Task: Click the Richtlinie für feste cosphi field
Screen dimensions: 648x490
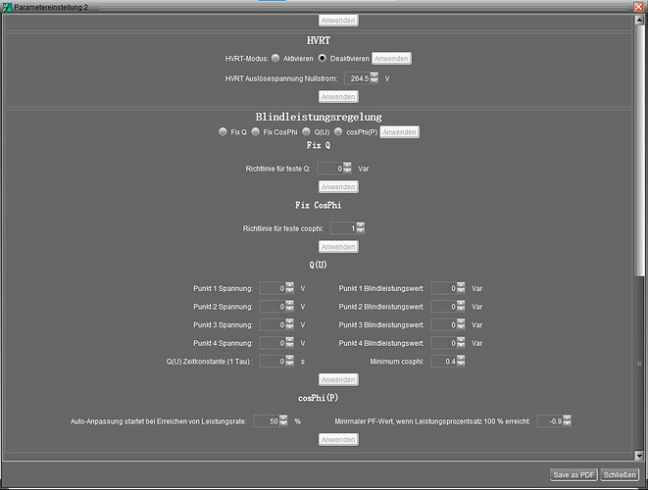Action: coord(343,228)
